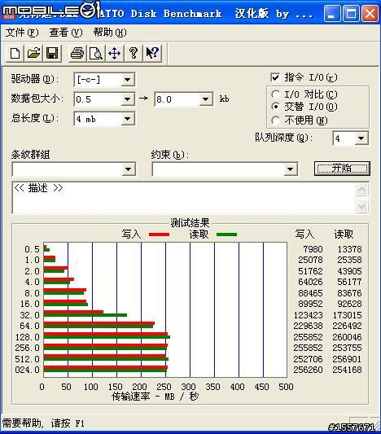Click the question mark About icon
Screen dimensions: 381x434
tap(133, 53)
